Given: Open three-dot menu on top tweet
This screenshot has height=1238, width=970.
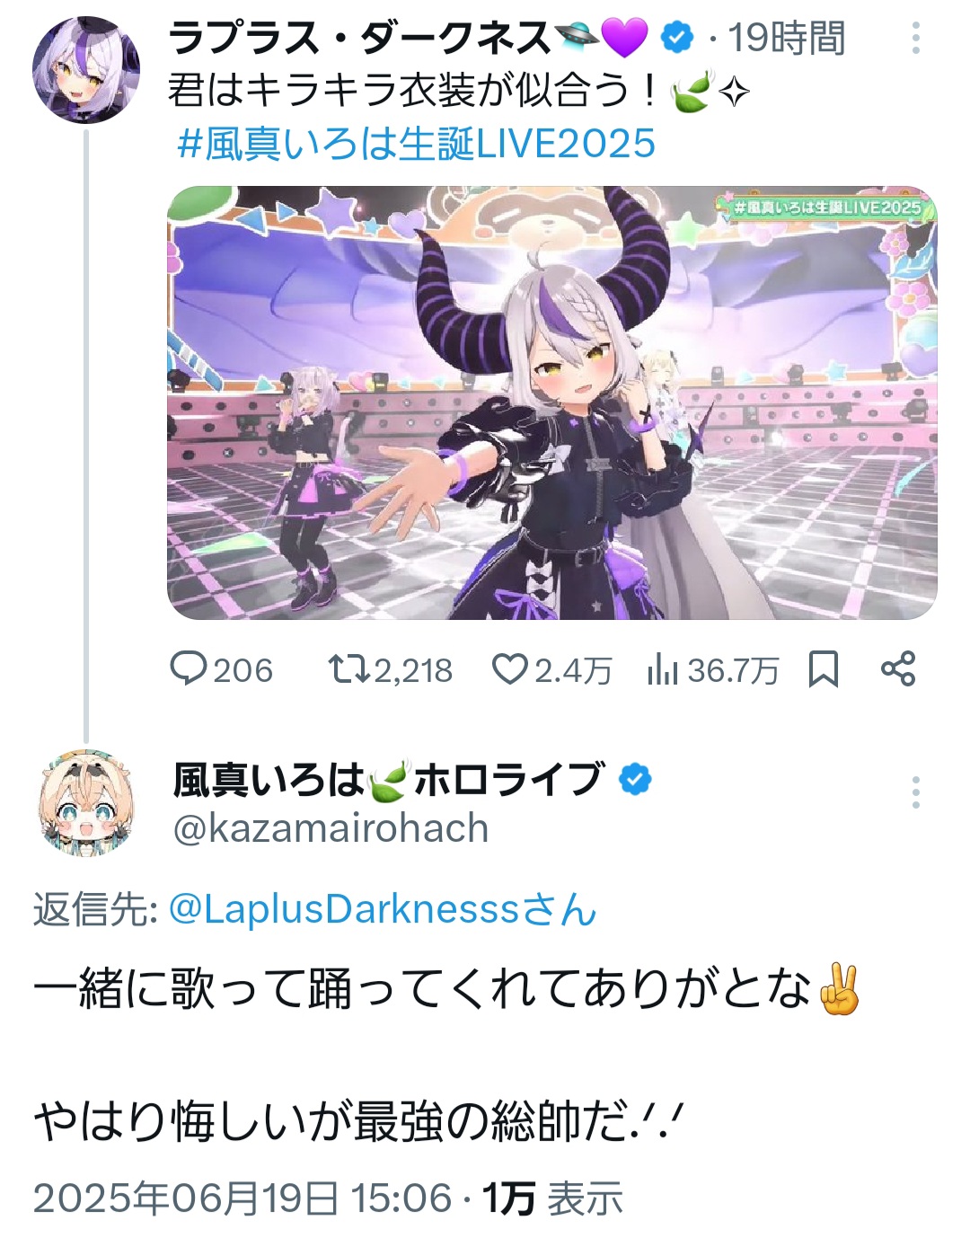Looking at the screenshot, I should [916, 38].
